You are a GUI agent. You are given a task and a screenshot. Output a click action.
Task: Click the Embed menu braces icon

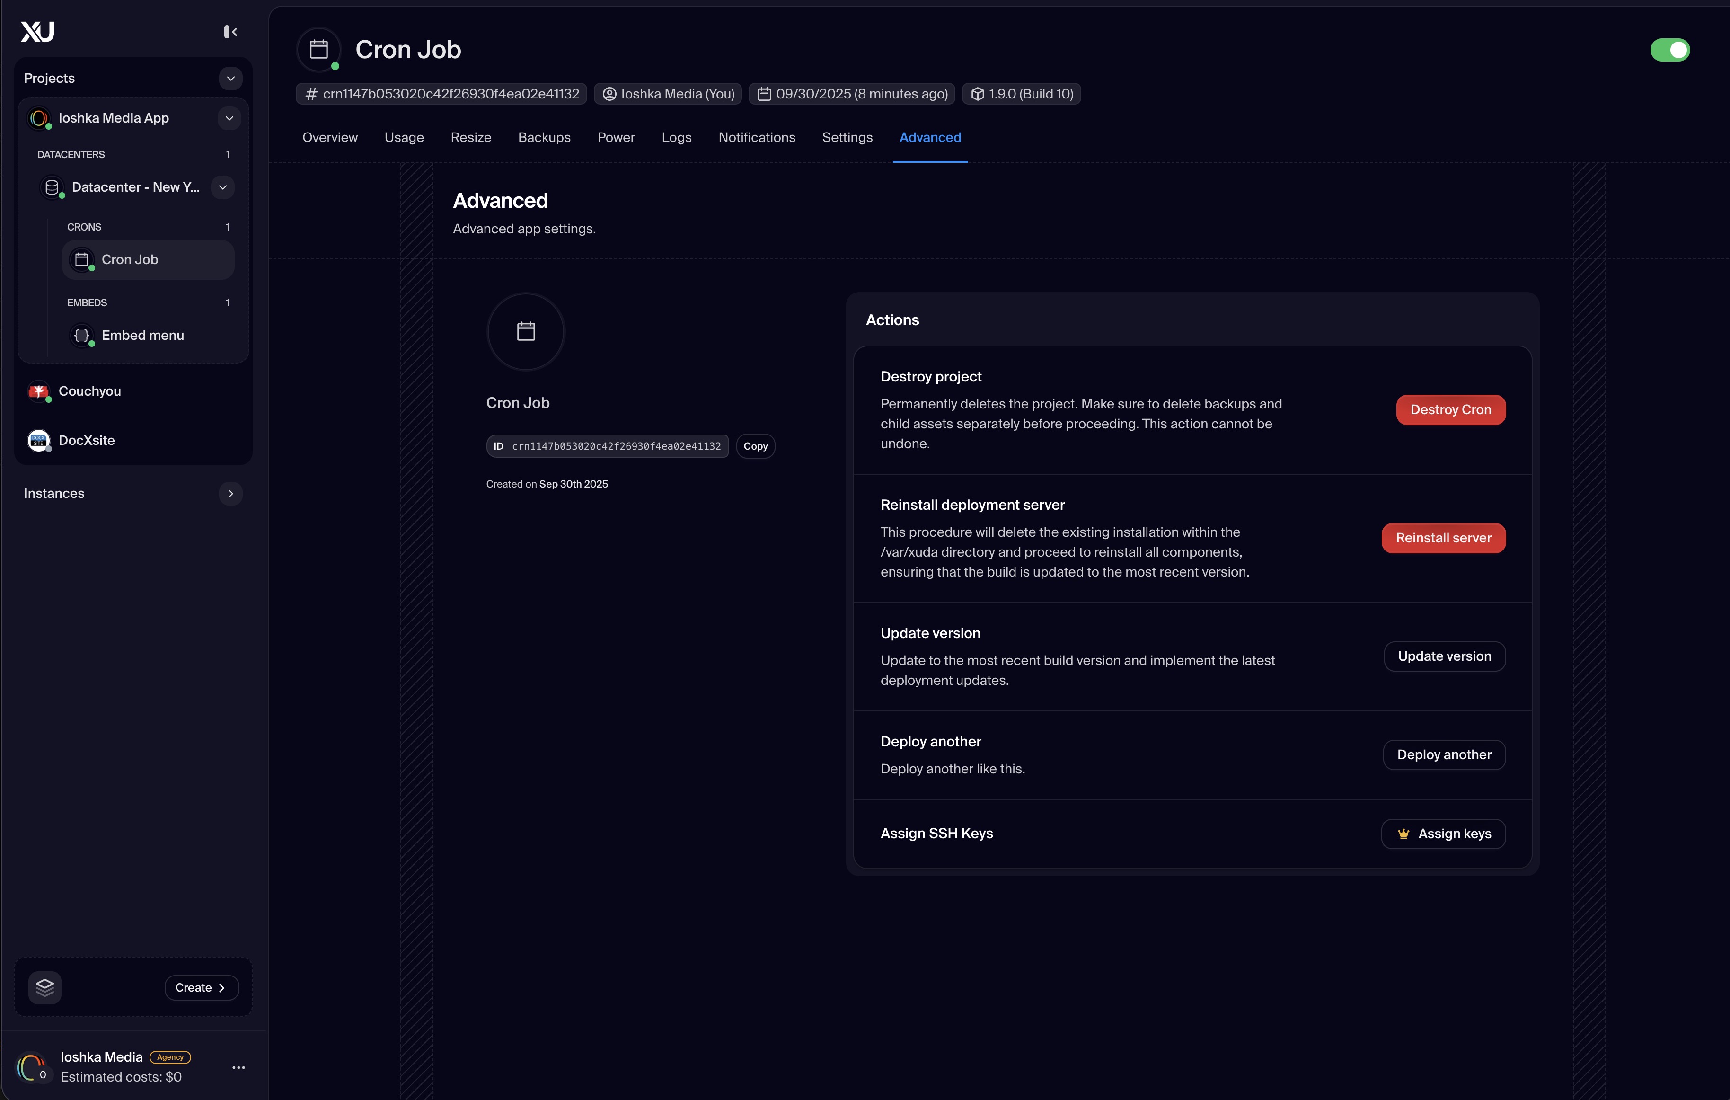pos(82,336)
